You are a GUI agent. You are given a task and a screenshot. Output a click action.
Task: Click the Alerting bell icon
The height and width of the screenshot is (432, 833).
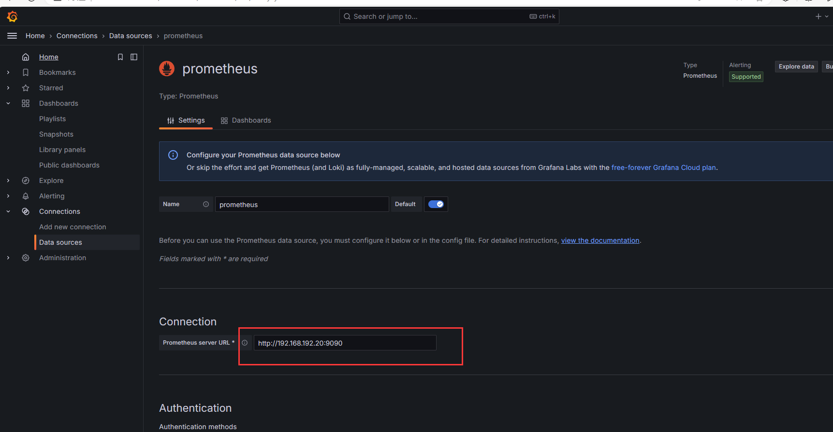pos(26,196)
